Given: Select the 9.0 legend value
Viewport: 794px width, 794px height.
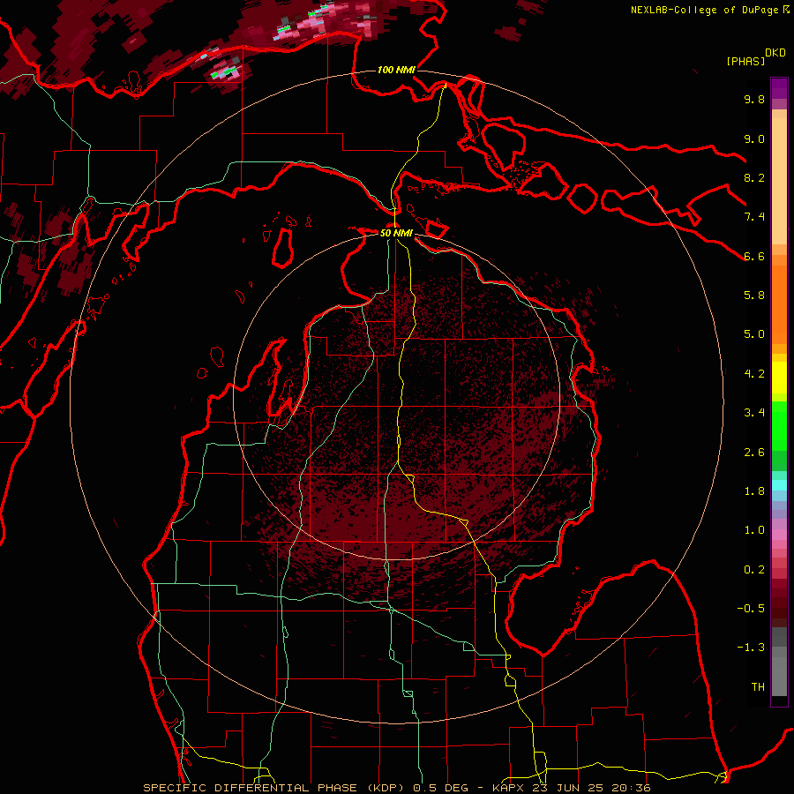Looking at the screenshot, I should (x=754, y=139).
